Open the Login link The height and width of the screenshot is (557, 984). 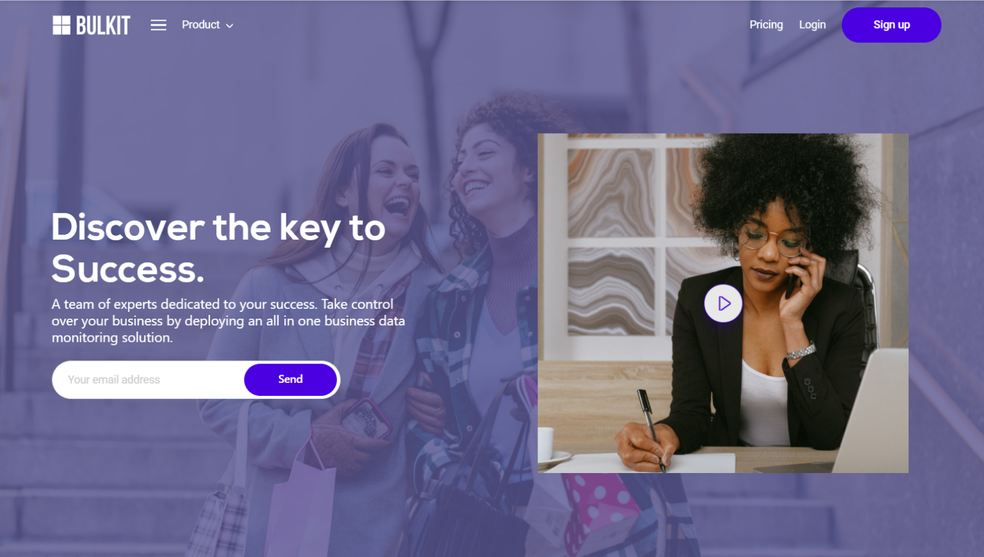(812, 25)
